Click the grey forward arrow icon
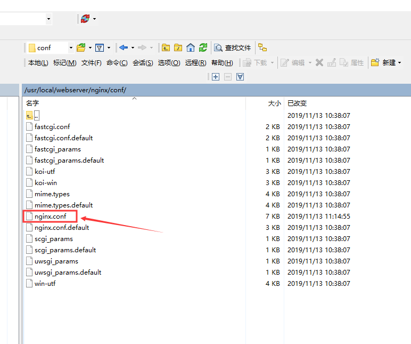 [x=142, y=47]
